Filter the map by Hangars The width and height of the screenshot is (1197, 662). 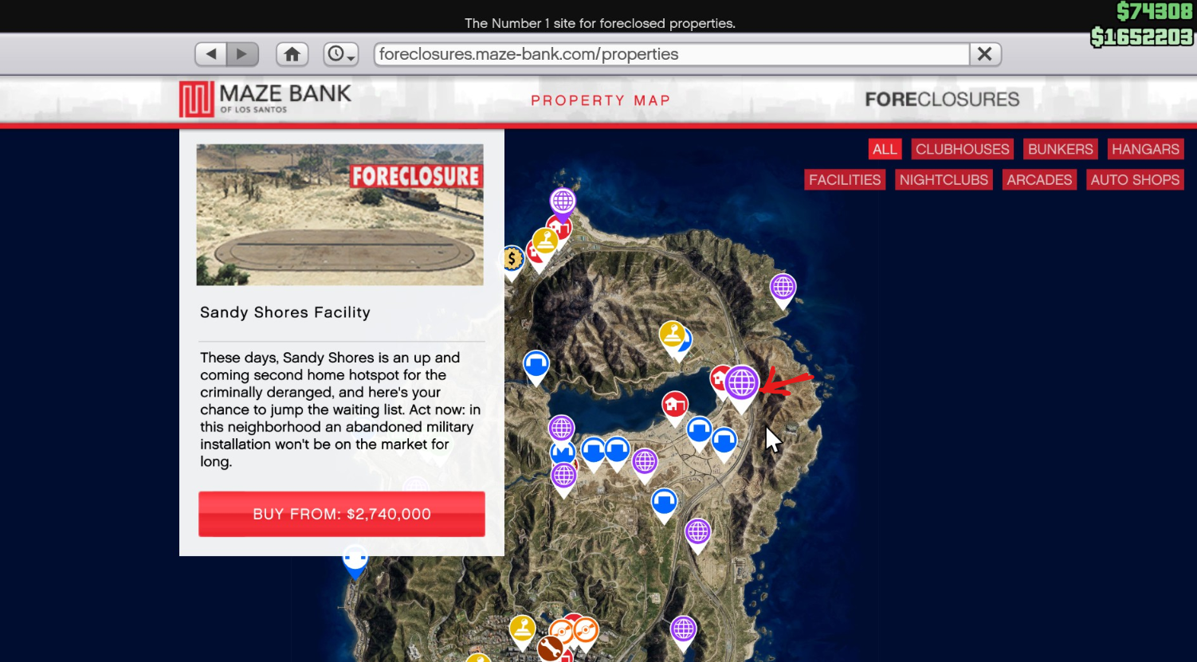pos(1145,149)
